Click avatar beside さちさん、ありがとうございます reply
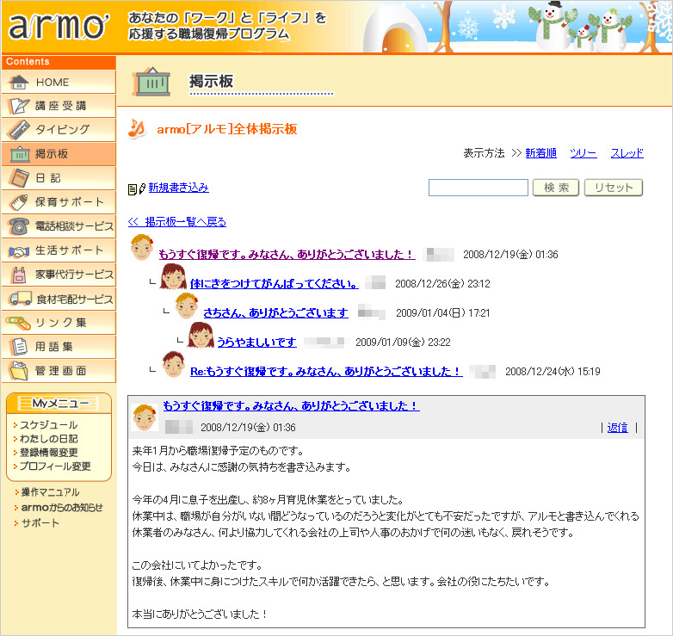The image size is (673, 636). point(187,306)
